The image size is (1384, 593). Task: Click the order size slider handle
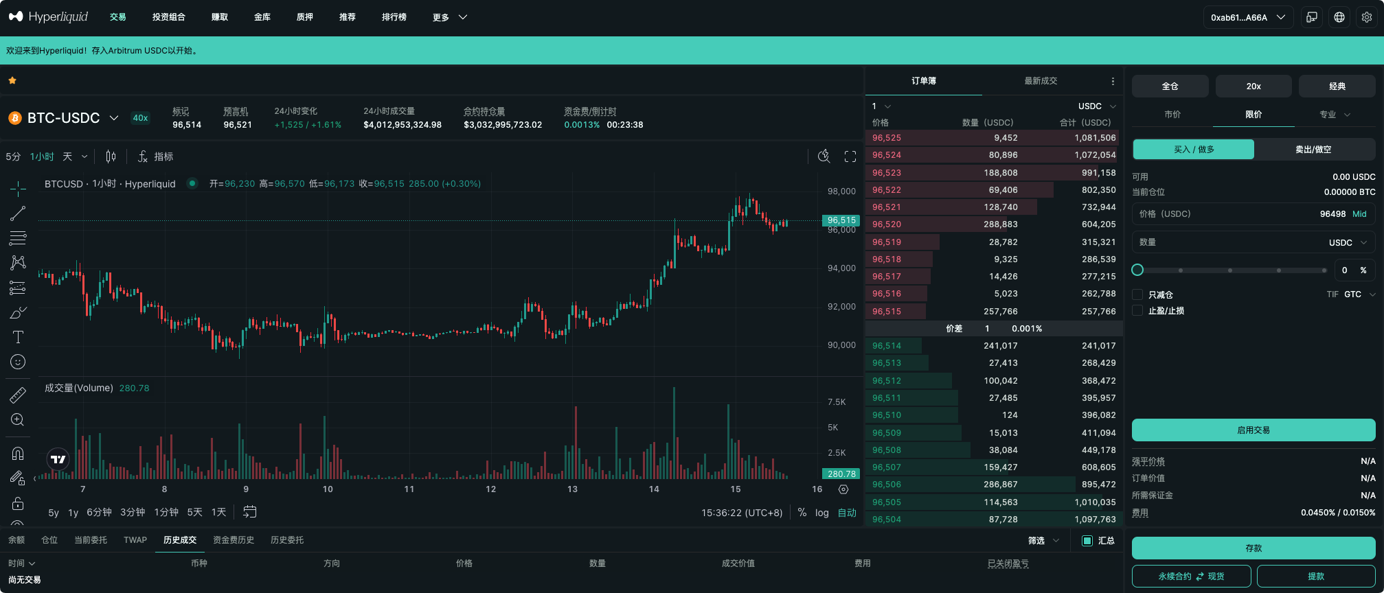click(1137, 270)
